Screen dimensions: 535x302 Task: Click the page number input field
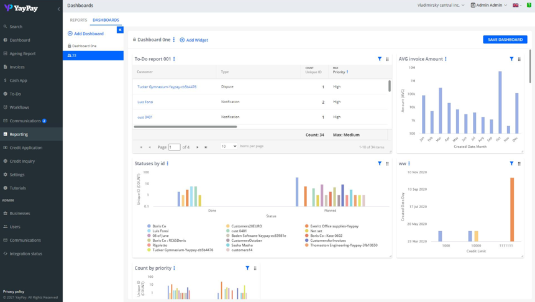[174, 147]
